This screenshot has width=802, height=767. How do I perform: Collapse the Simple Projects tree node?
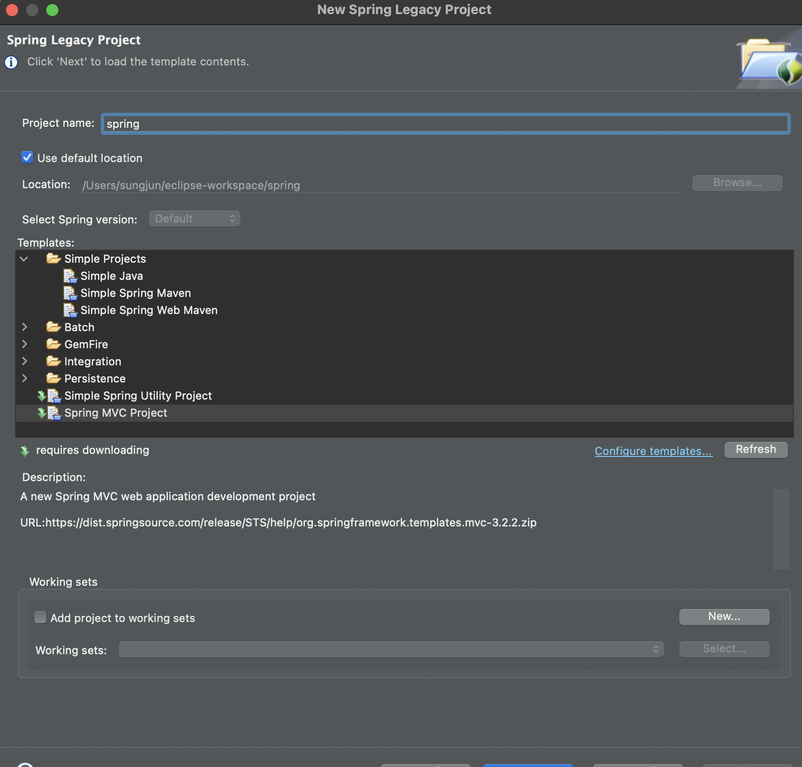24,259
